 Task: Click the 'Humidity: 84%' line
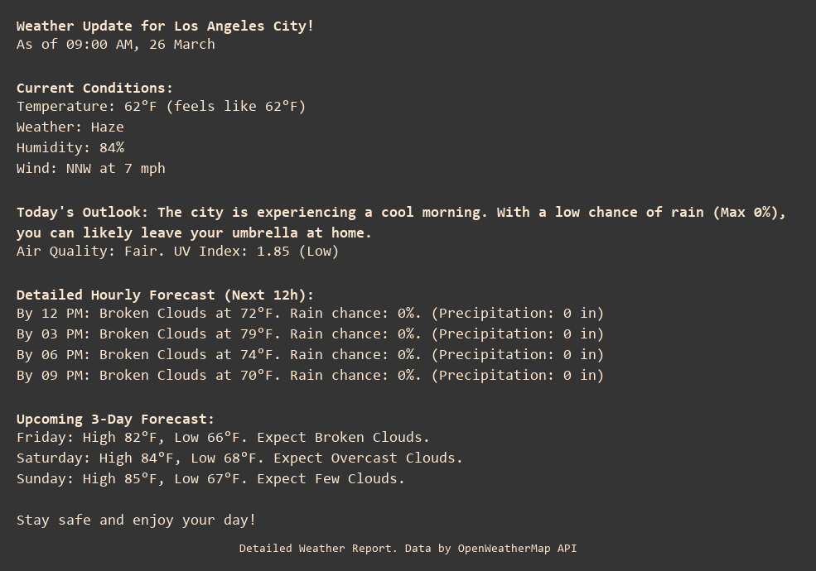point(70,147)
